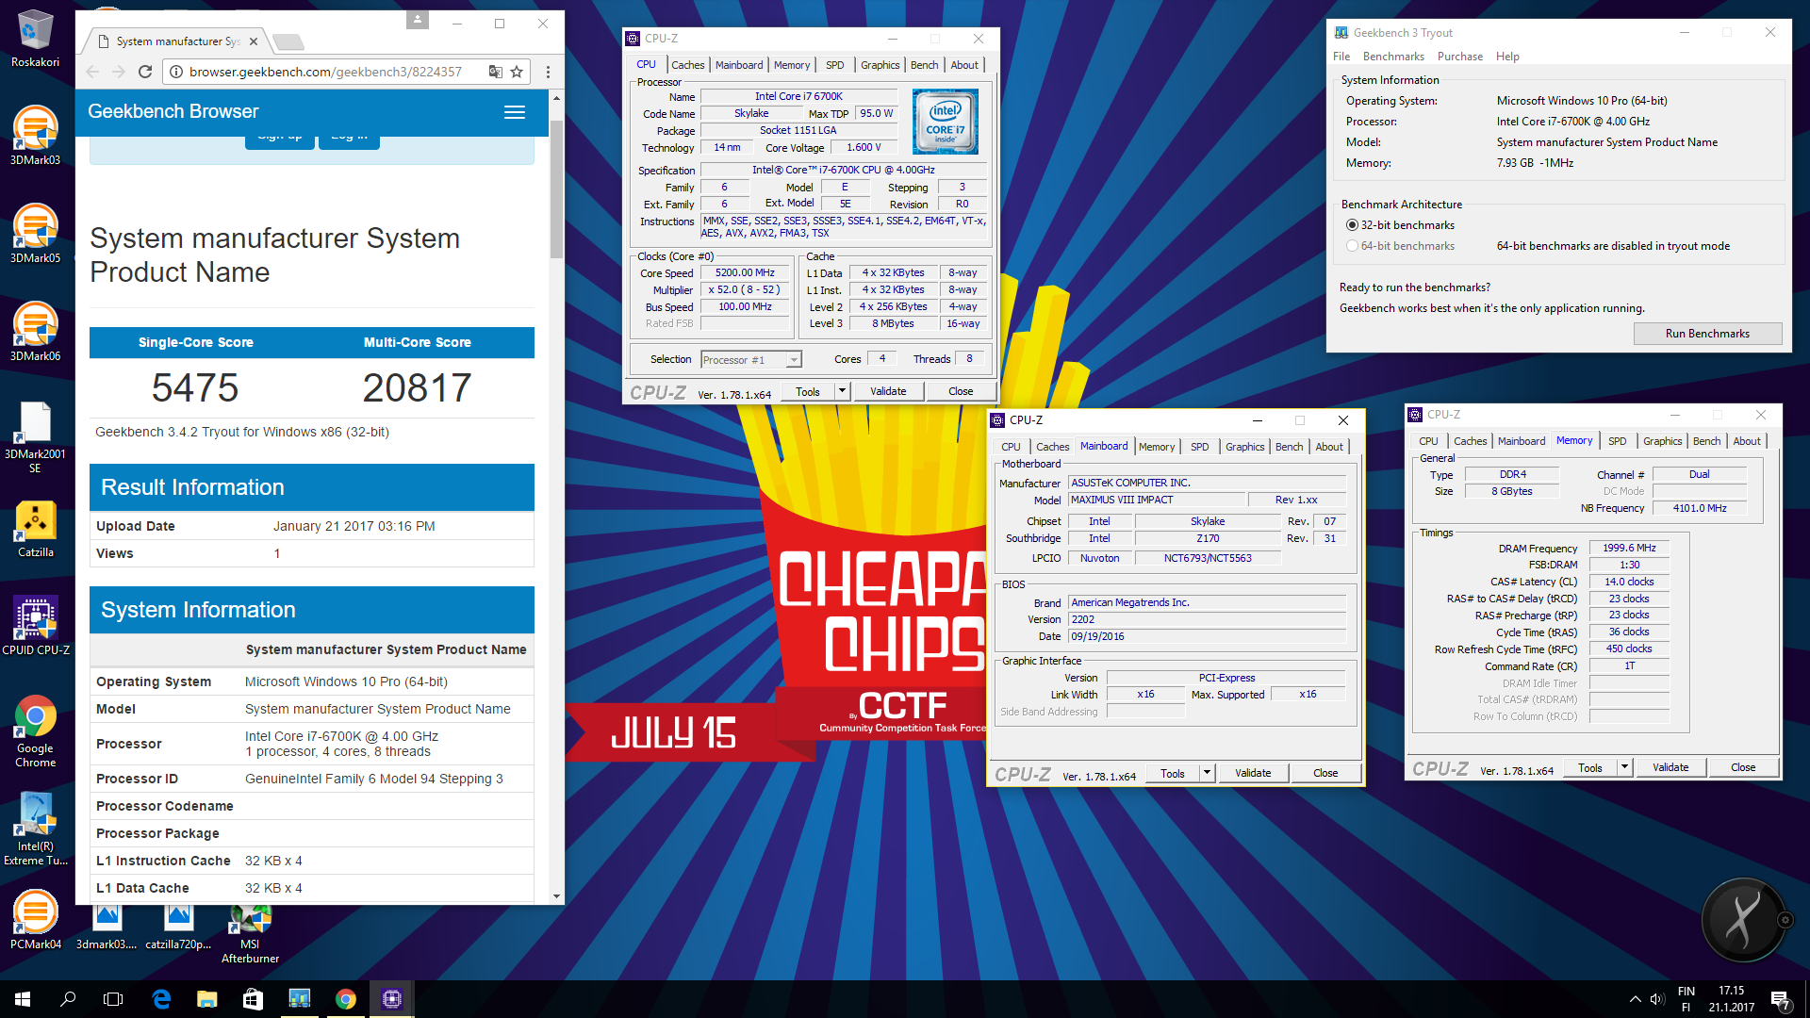Click the Chrome page vertical scrollbar

tap(556, 189)
